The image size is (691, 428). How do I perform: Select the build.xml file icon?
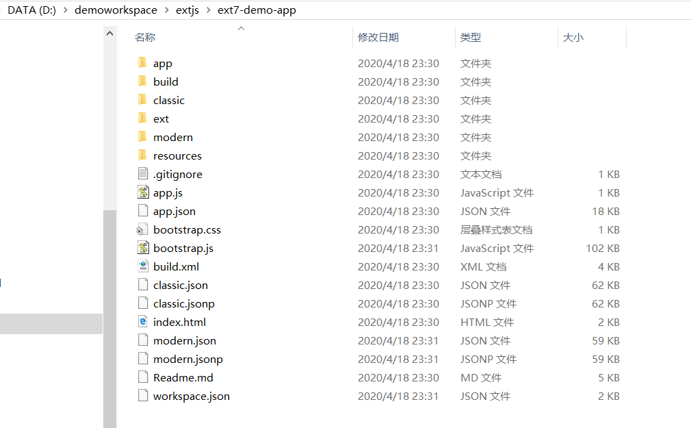(x=143, y=266)
